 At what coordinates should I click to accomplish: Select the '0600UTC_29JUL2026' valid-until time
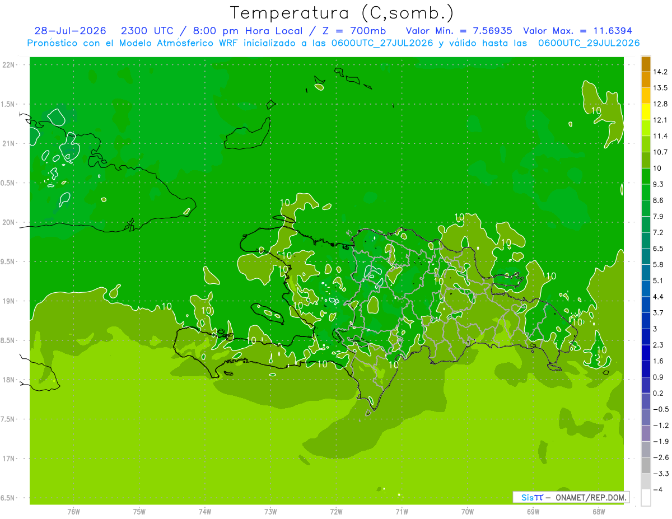[x=589, y=43]
